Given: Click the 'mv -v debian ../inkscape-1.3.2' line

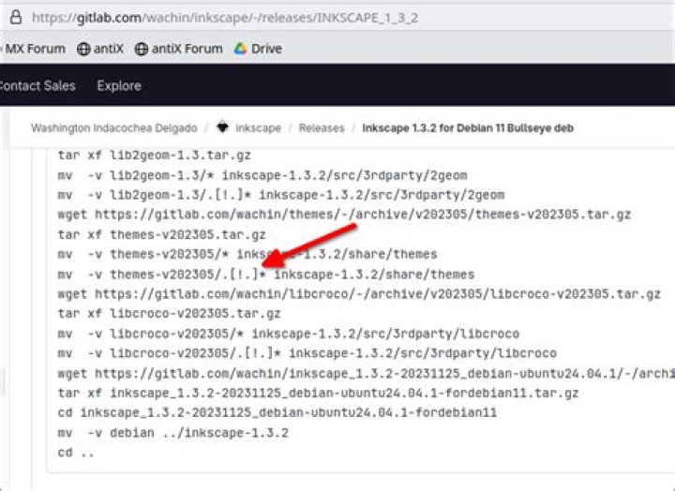Looking at the screenshot, I should click(x=173, y=433).
